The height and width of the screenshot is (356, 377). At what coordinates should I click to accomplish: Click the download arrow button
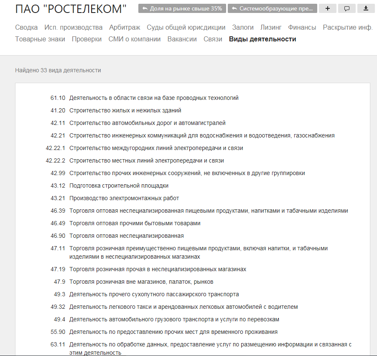point(366,8)
